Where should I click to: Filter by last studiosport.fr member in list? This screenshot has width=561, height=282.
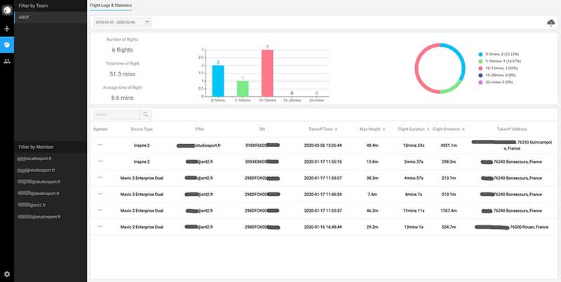(x=39, y=217)
